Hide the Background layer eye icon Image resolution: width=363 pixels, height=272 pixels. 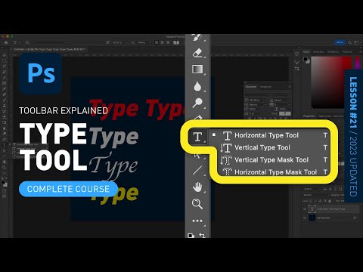[305, 218]
